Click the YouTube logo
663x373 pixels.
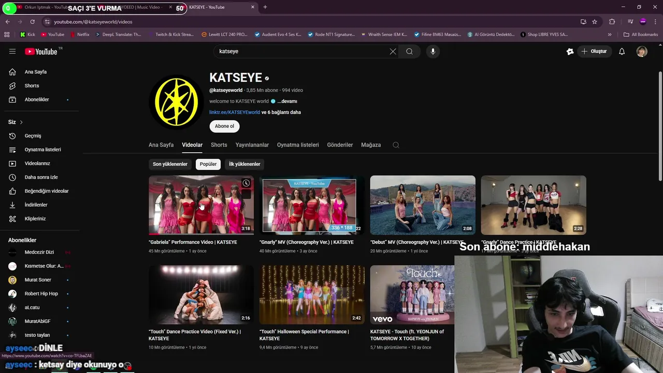click(x=42, y=51)
